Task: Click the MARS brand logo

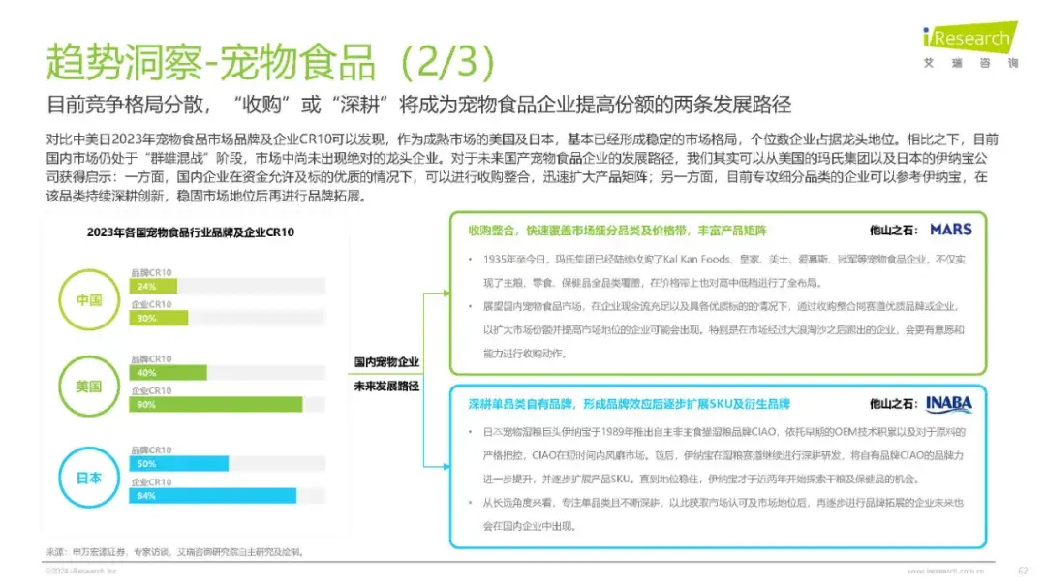Action: pyautogui.click(x=950, y=230)
